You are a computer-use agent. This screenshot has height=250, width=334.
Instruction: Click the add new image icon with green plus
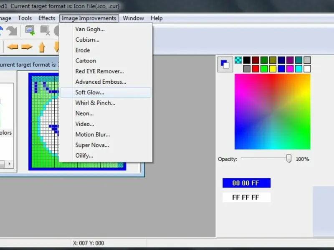coord(30,30)
